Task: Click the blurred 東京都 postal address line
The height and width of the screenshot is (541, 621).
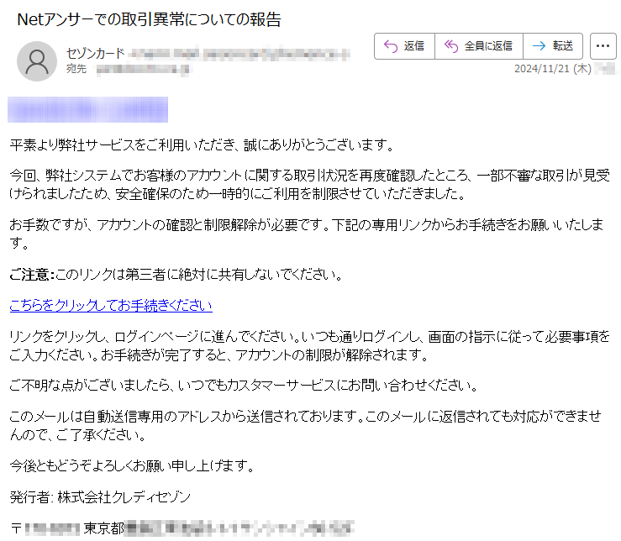Action: click(182, 528)
